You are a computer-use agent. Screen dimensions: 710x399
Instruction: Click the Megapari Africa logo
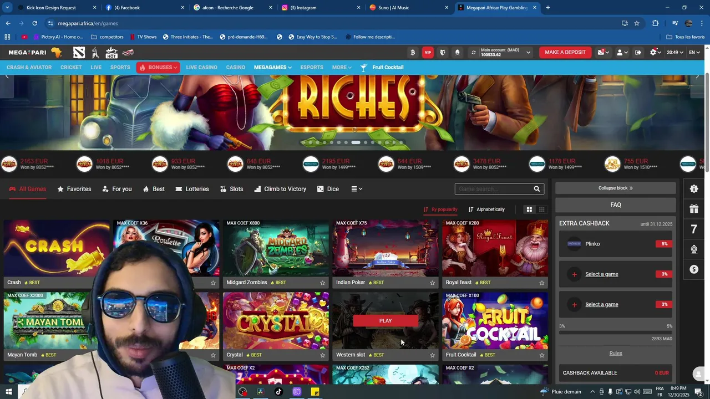click(35, 52)
